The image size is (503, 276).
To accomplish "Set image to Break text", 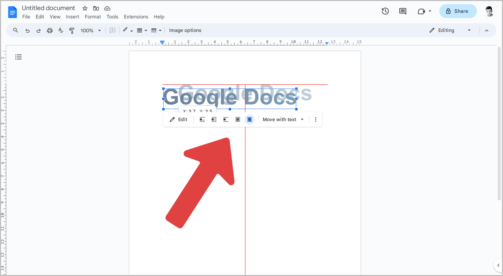I will [x=226, y=119].
